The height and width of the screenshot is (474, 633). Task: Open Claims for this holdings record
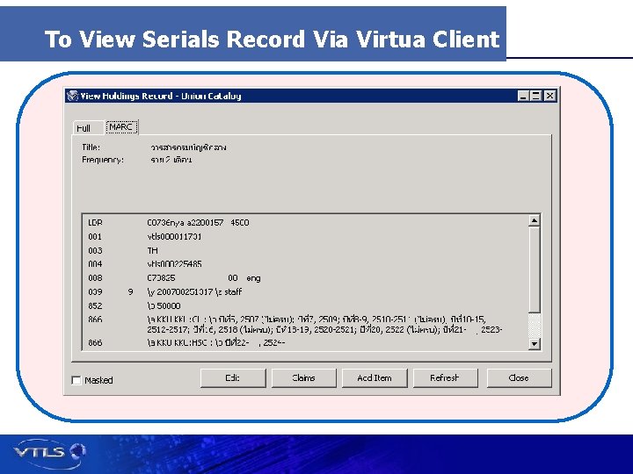coord(303,378)
